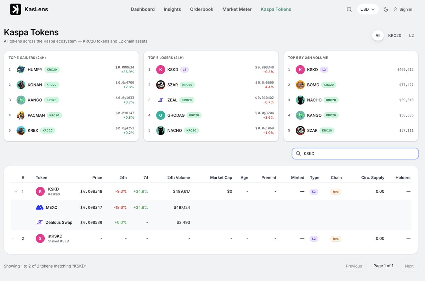Viewport: 425px width, 281px height.
Task: Click search field magnifier icon
Action: click(298, 153)
